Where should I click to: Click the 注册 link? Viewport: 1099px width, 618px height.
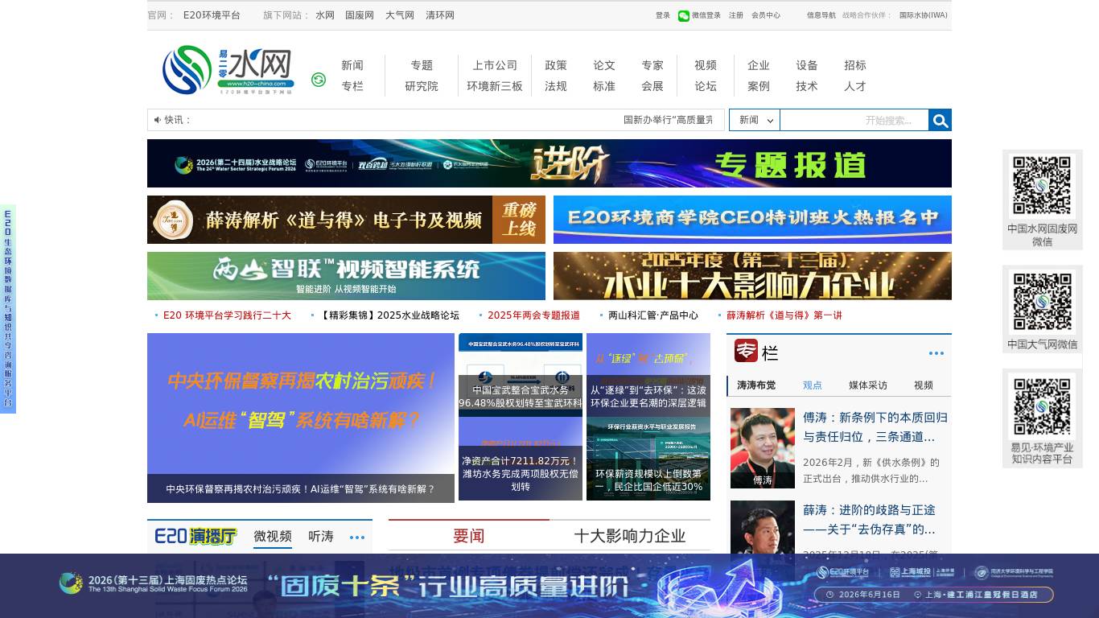click(x=736, y=15)
